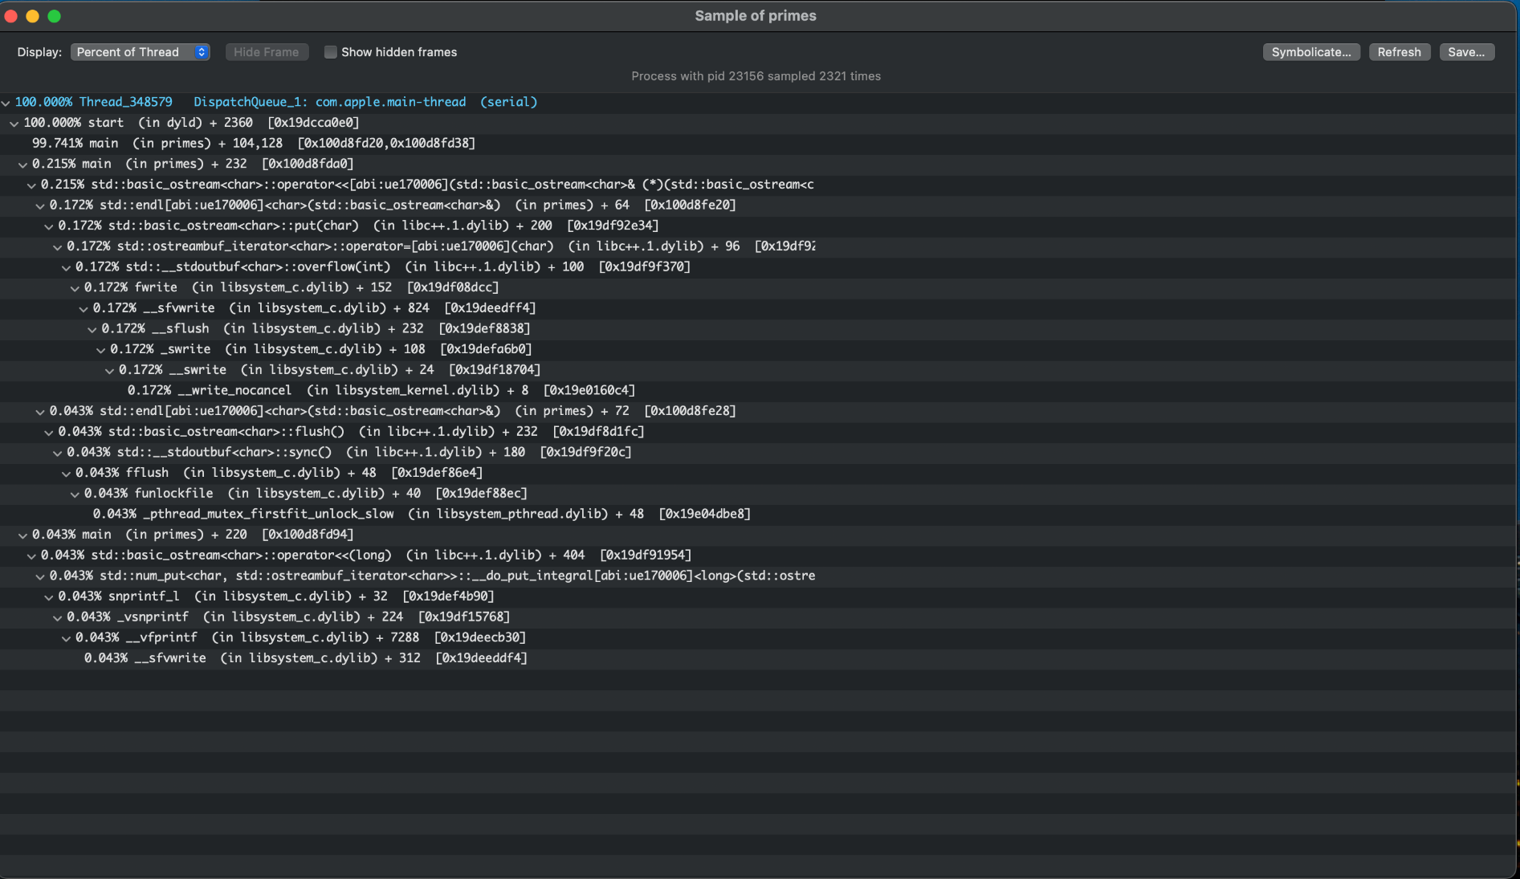The height and width of the screenshot is (879, 1520).
Task: Collapse the Thread_348579 row chevron
Action: point(6,103)
